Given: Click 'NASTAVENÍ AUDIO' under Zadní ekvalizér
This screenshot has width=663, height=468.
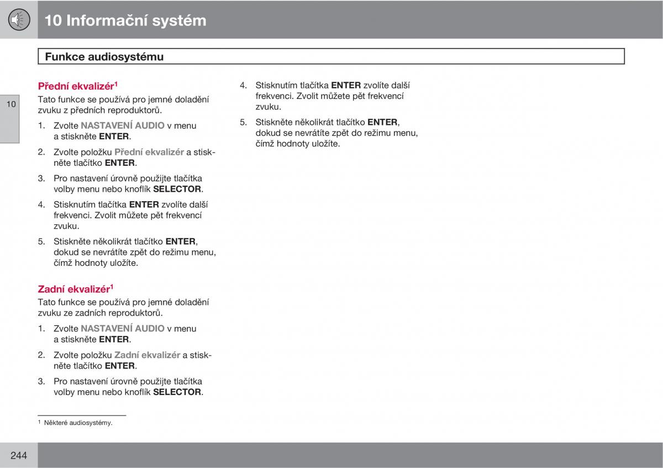Looking at the screenshot, I should click(x=123, y=328).
